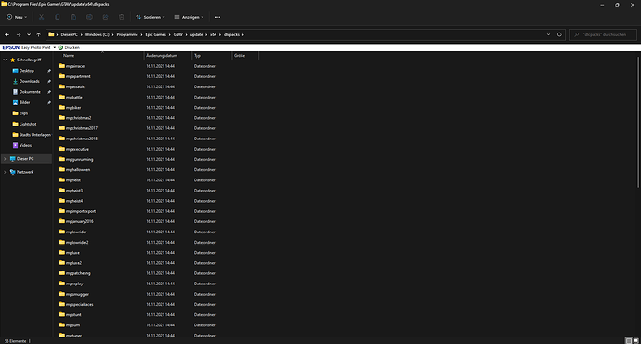Collapse the Schnellzugriff tree section

pos(5,60)
